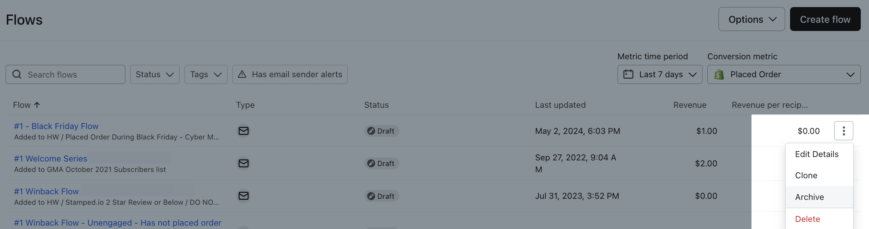Open the Tags filter dropdown
Image resolution: width=869 pixels, height=229 pixels.
[x=205, y=75]
